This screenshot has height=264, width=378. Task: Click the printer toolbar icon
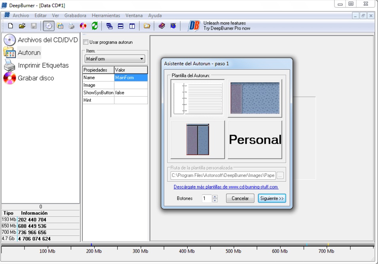coord(72,26)
